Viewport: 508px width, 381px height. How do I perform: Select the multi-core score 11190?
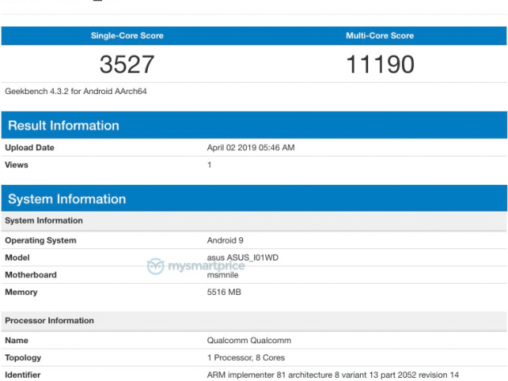[380, 64]
